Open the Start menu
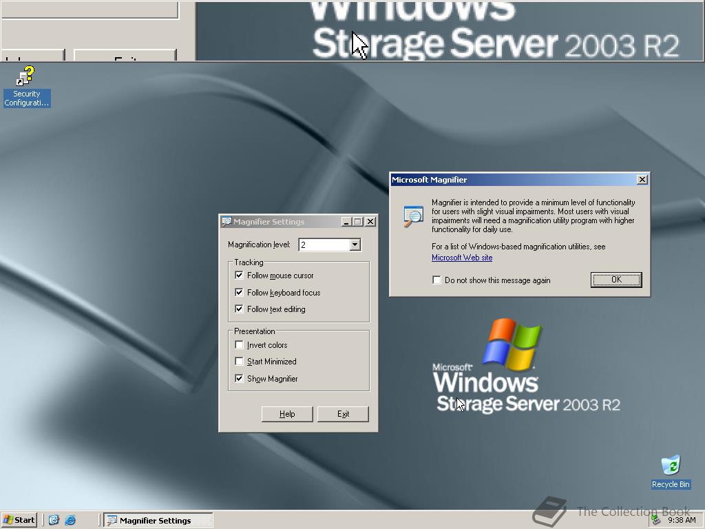 (19, 520)
